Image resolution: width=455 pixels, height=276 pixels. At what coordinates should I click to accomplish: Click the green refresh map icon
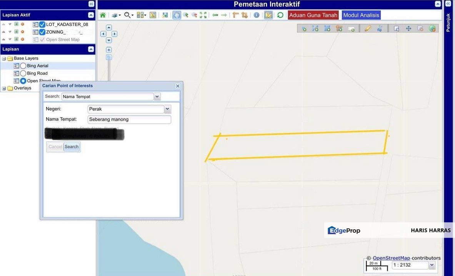click(280, 15)
